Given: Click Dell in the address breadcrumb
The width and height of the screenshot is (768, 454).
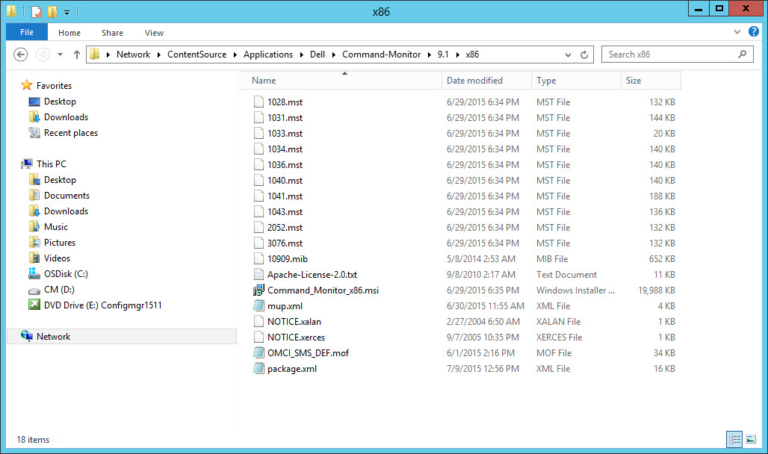Looking at the screenshot, I should click(x=318, y=55).
